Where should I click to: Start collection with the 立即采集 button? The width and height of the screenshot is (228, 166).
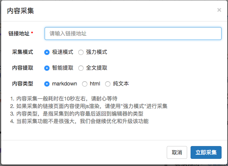[x=206, y=152]
